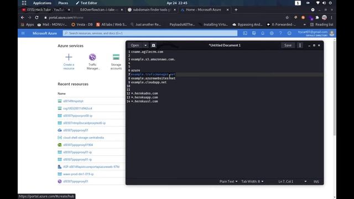Open the Text Editor three-dot menu

[x=300, y=45]
